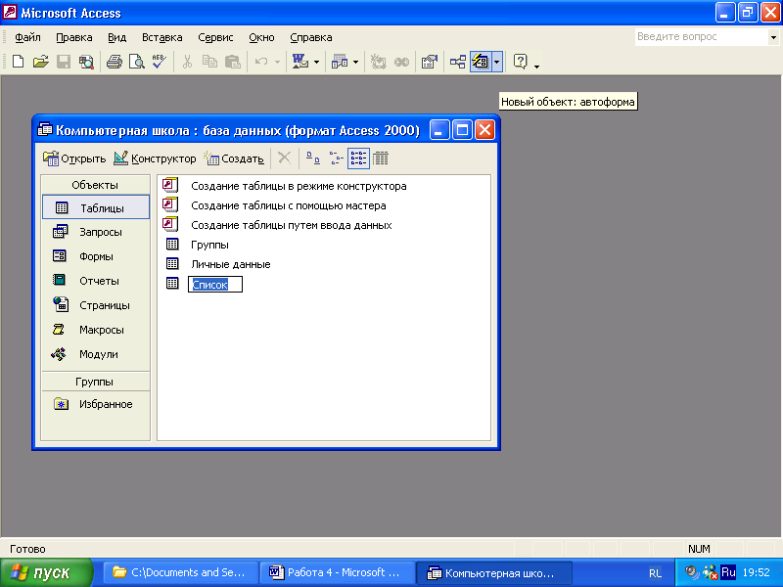Expand the Office Links dropdown arrow
Viewport: 783px width, 587px height.
click(316, 63)
